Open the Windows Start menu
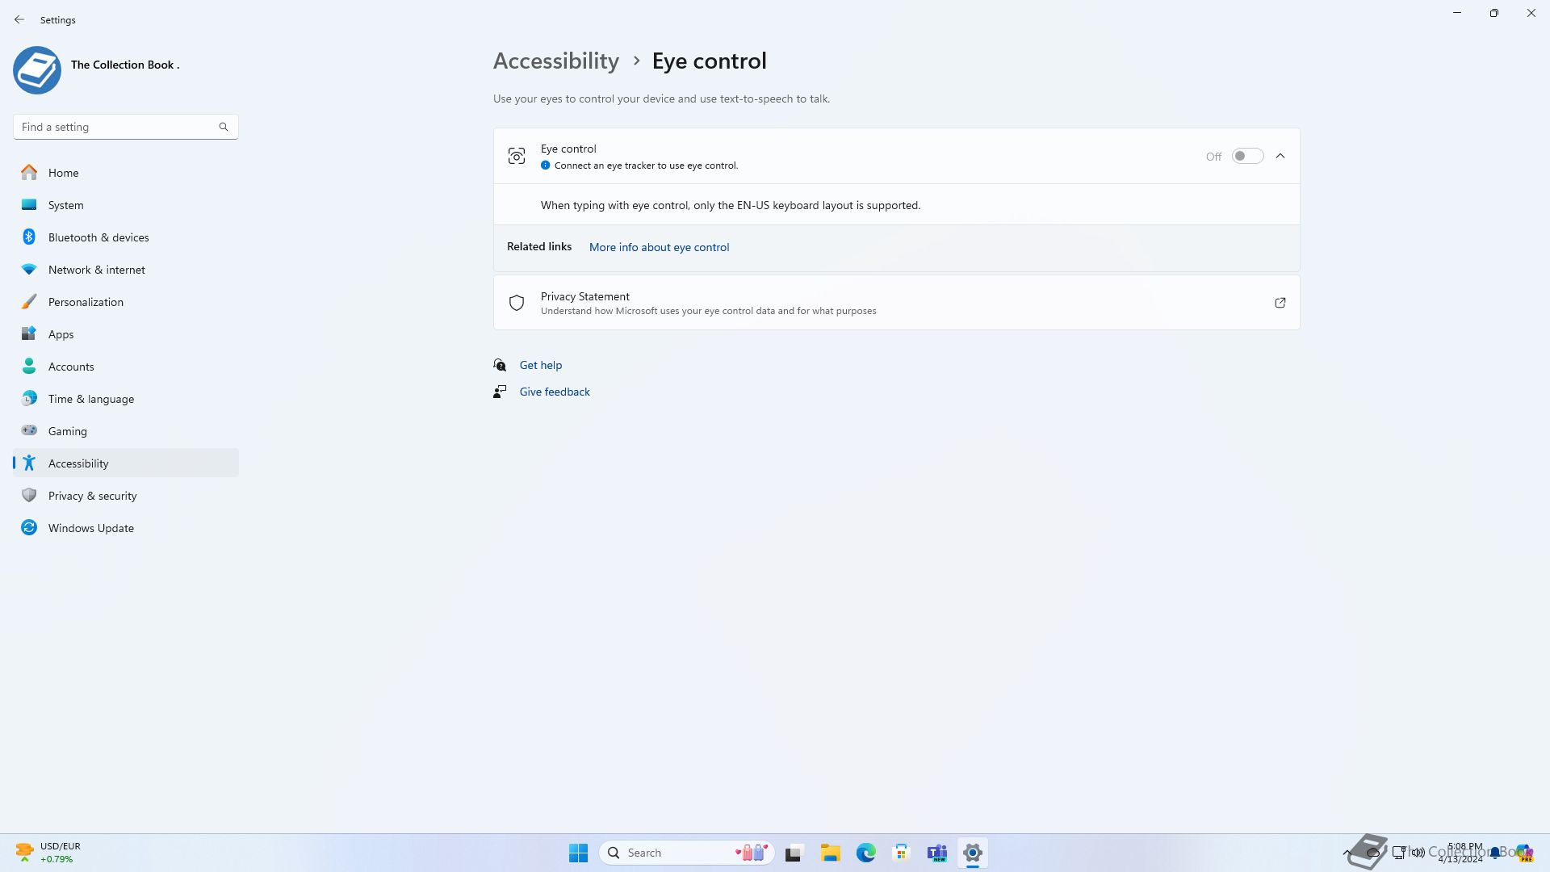Viewport: 1550px width, 872px height. (578, 853)
